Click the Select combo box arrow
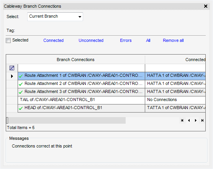Screen dimensions: 213x169 click(x=80, y=17)
